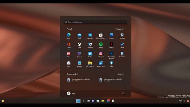Open PicsArt
The width and height of the screenshot is (190, 107).
[x=79, y=55]
